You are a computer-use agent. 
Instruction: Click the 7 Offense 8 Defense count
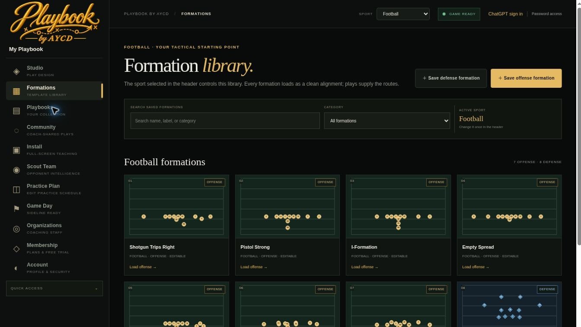click(x=537, y=162)
